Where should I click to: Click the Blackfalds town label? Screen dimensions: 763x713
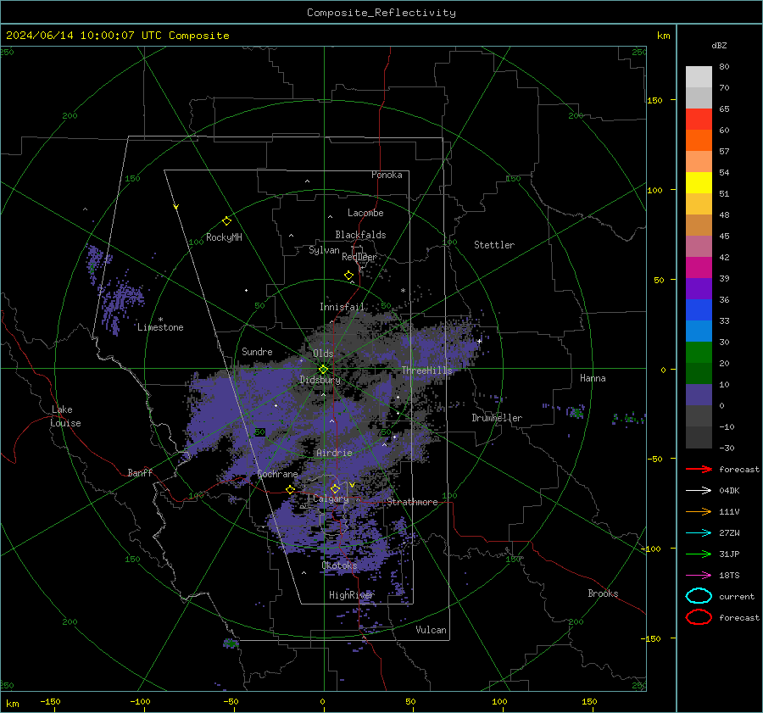[360, 235]
